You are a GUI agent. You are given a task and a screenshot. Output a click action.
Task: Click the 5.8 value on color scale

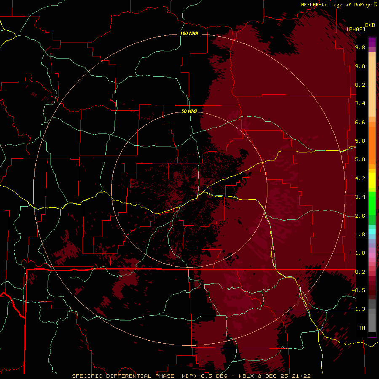(360, 141)
